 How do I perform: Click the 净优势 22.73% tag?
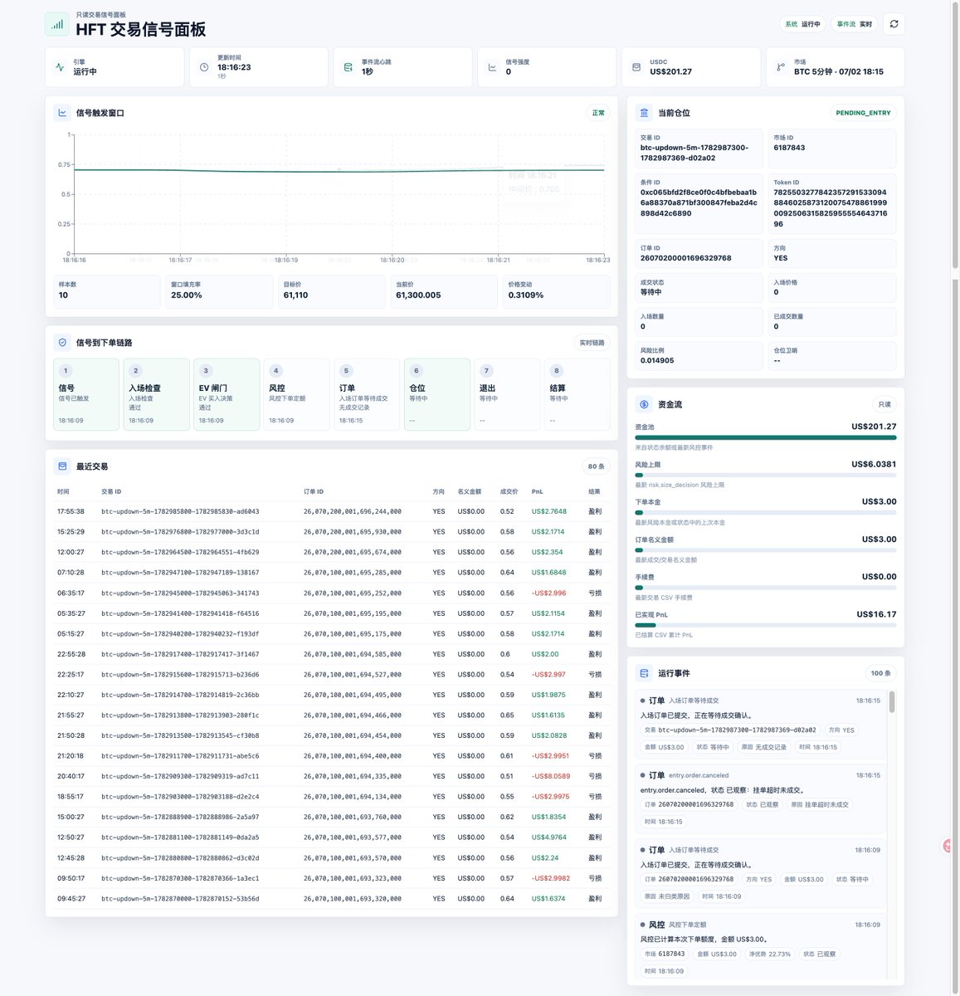pyautogui.click(x=770, y=954)
